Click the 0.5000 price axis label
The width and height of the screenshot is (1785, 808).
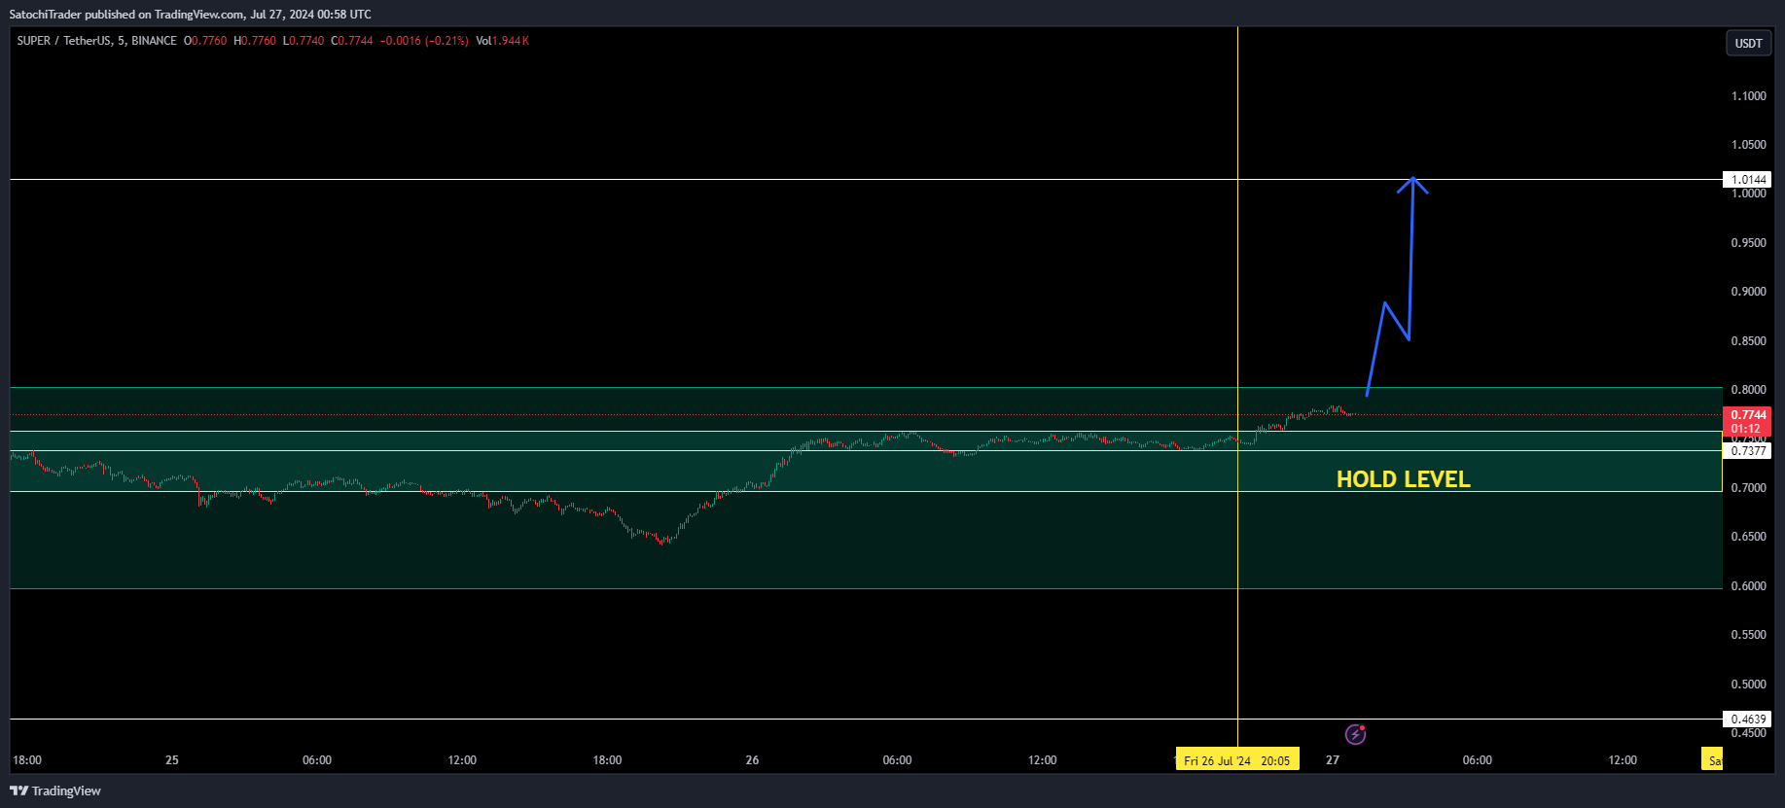pos(1748,685)
